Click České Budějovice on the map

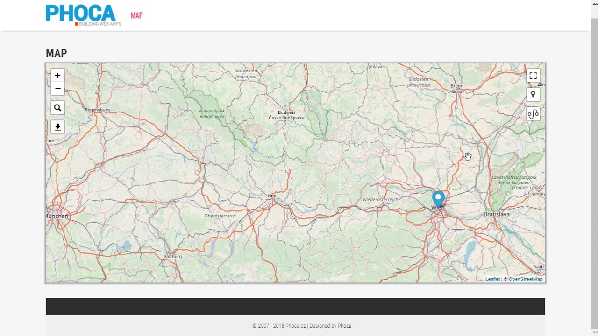click(286, 118)
